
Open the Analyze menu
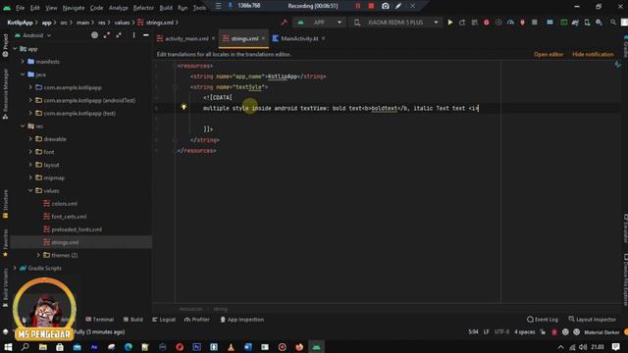click(x=119, y=8)
